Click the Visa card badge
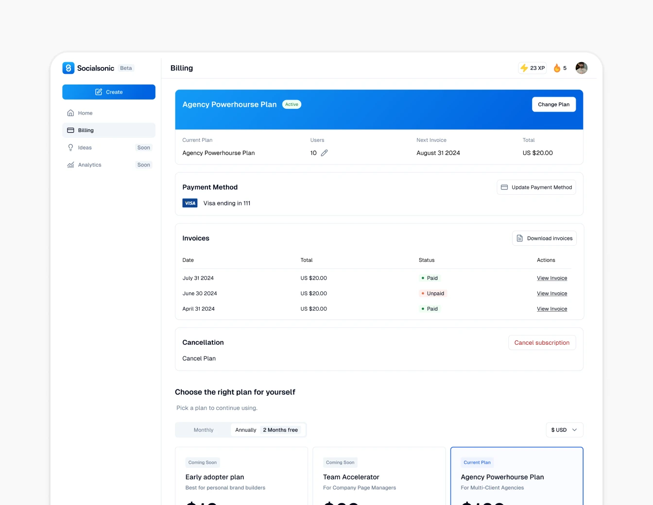Image resolution: width=653 pixels, height=505 pixels. pyautogui.click(x=190, y=203)
